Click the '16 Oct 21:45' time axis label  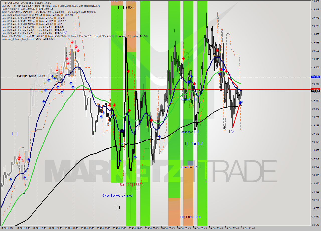pyautogui.click(x=248, y=228)
